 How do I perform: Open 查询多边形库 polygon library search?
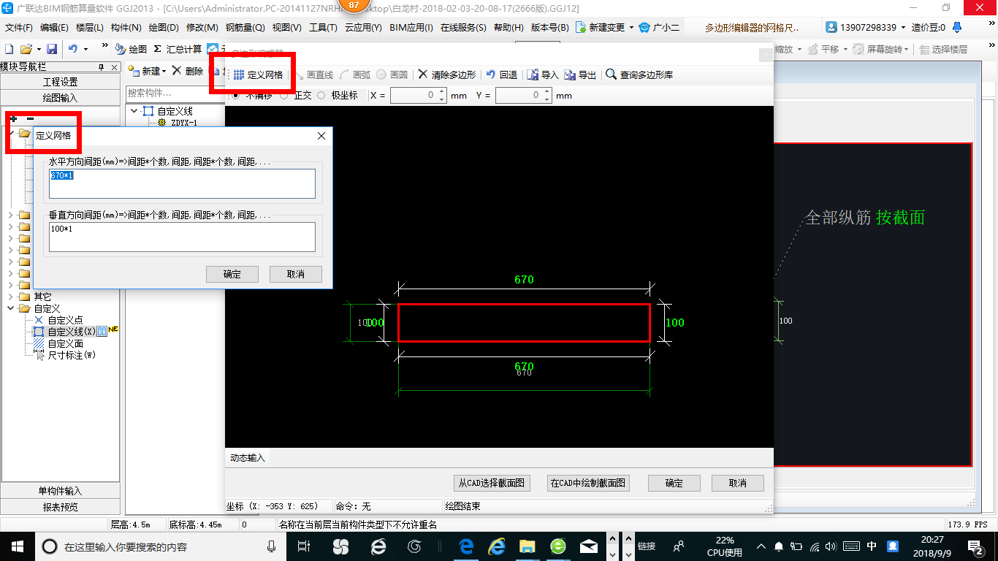(639, 75)
